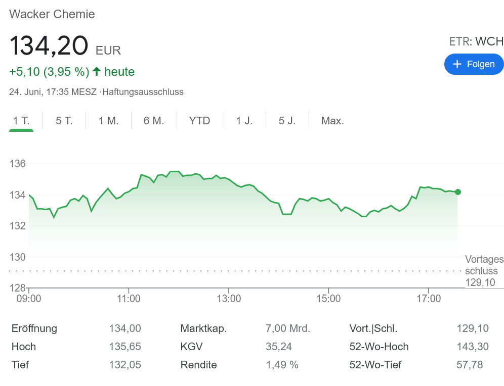The width and height of the screenshot is (504, 386).
Task: Switch to the 5 T. chart range
Action: 64,121
